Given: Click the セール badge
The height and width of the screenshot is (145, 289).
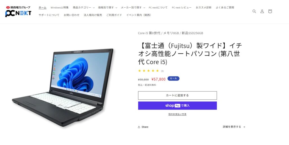Looking at the screenshot, I should pos(173,78).
